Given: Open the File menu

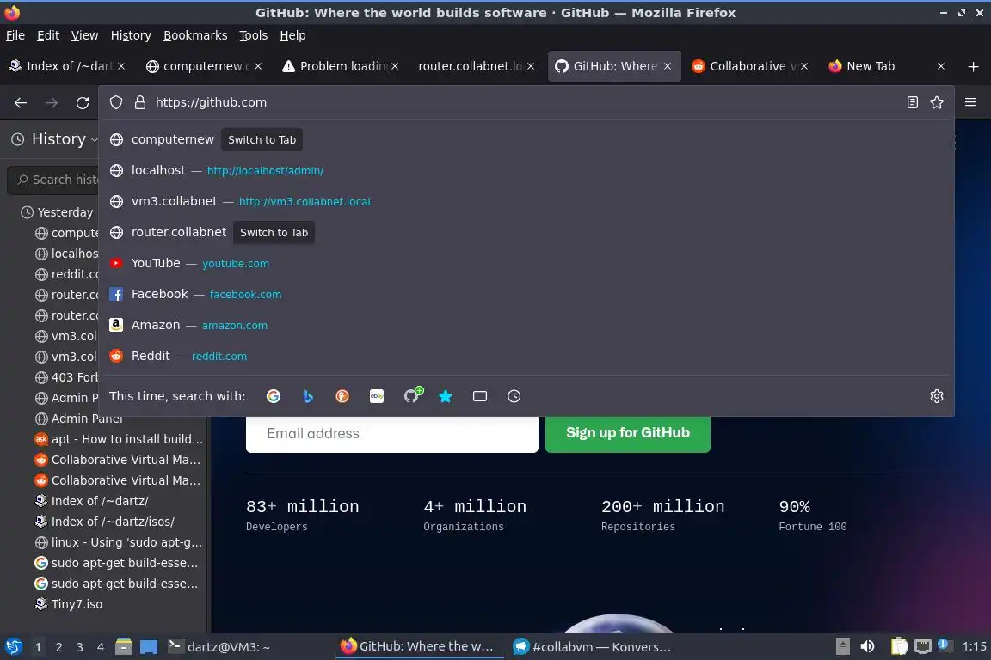Looking at the screenshot, I should [x=15, y=35].
